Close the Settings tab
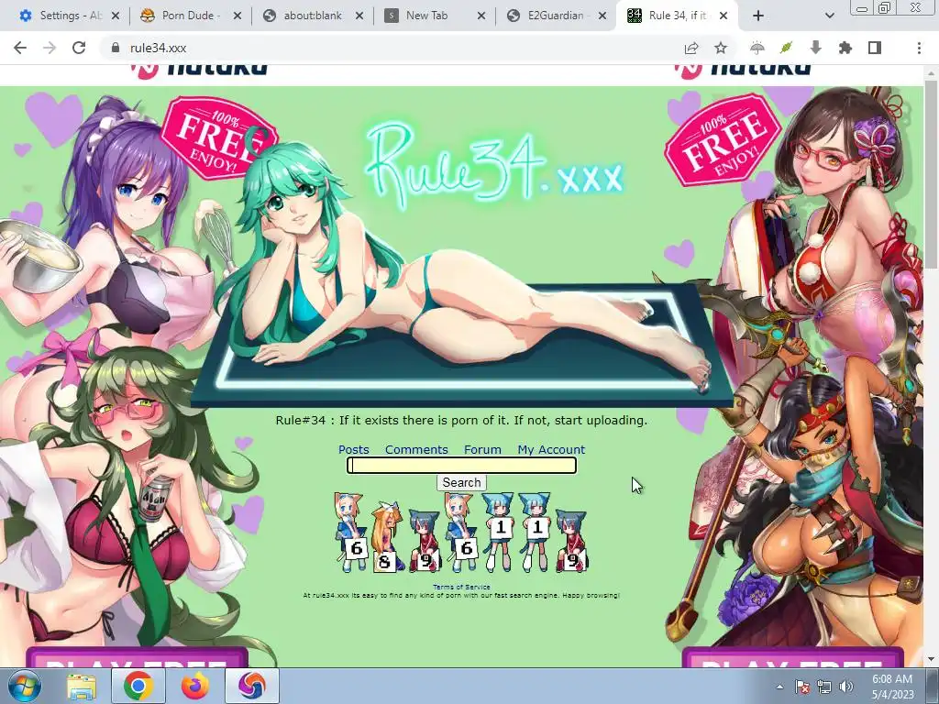Screen dimensions: 939x704 (116, 16)
